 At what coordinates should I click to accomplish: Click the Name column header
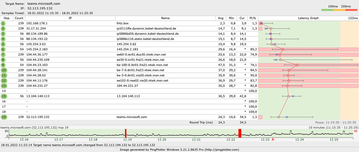(165, 18)
